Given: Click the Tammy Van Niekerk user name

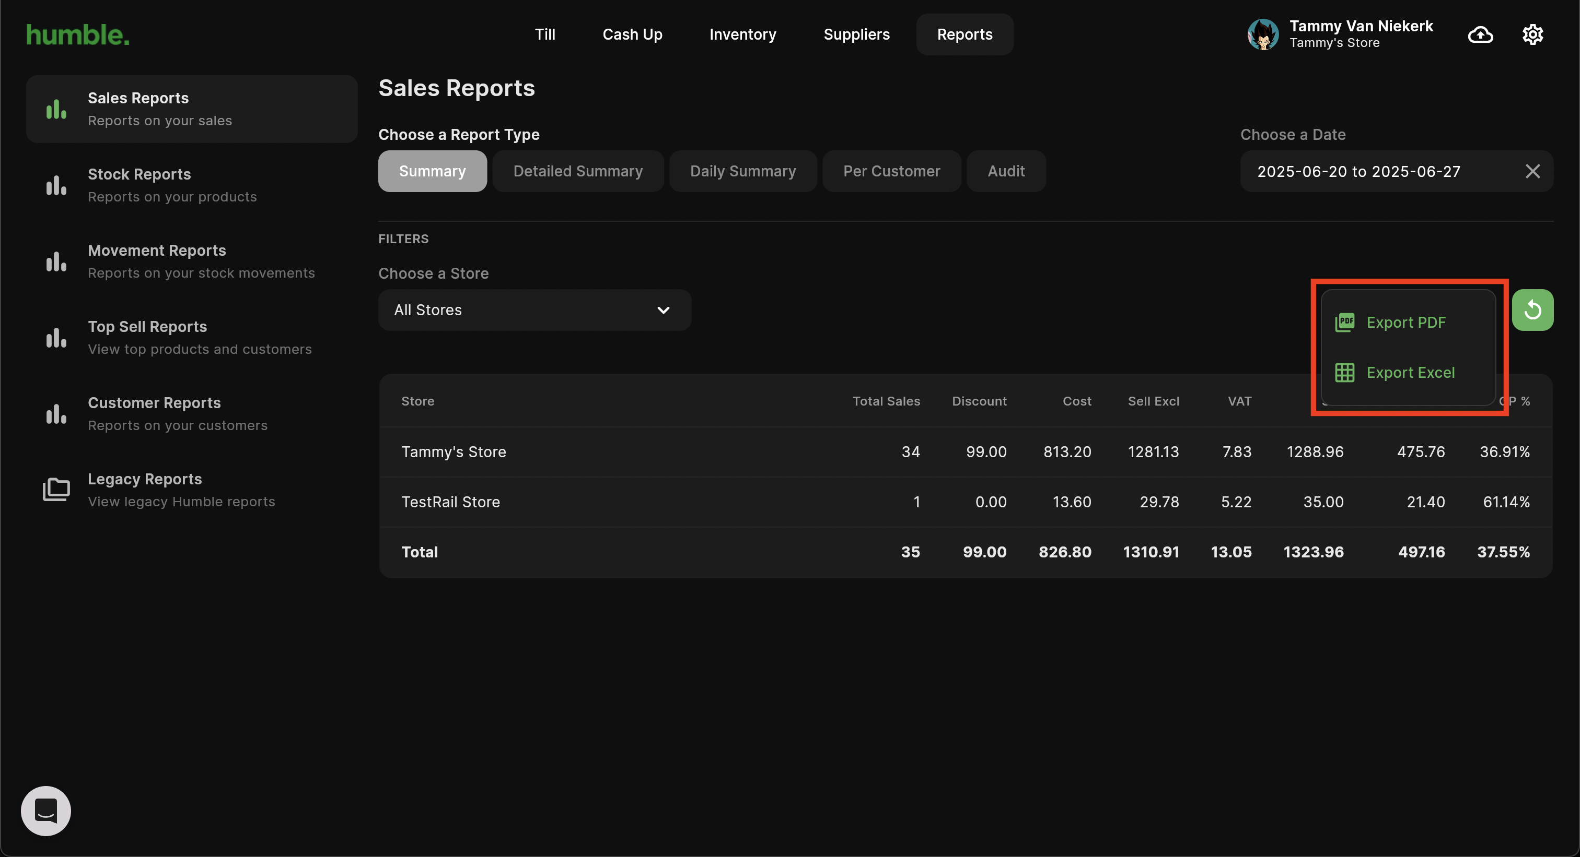Looking at the screenshot, I should tap(1361, 26).
